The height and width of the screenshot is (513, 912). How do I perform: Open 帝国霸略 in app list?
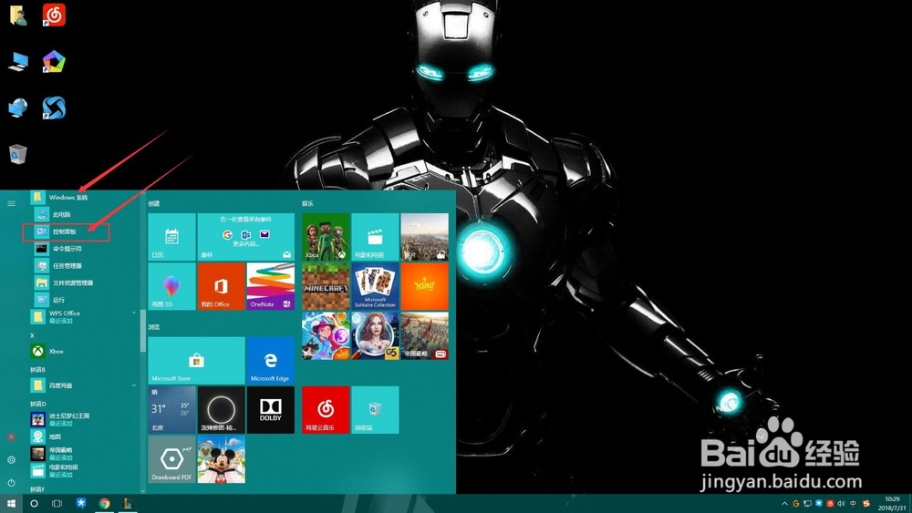pyautogui.click(x=60, y=453)
